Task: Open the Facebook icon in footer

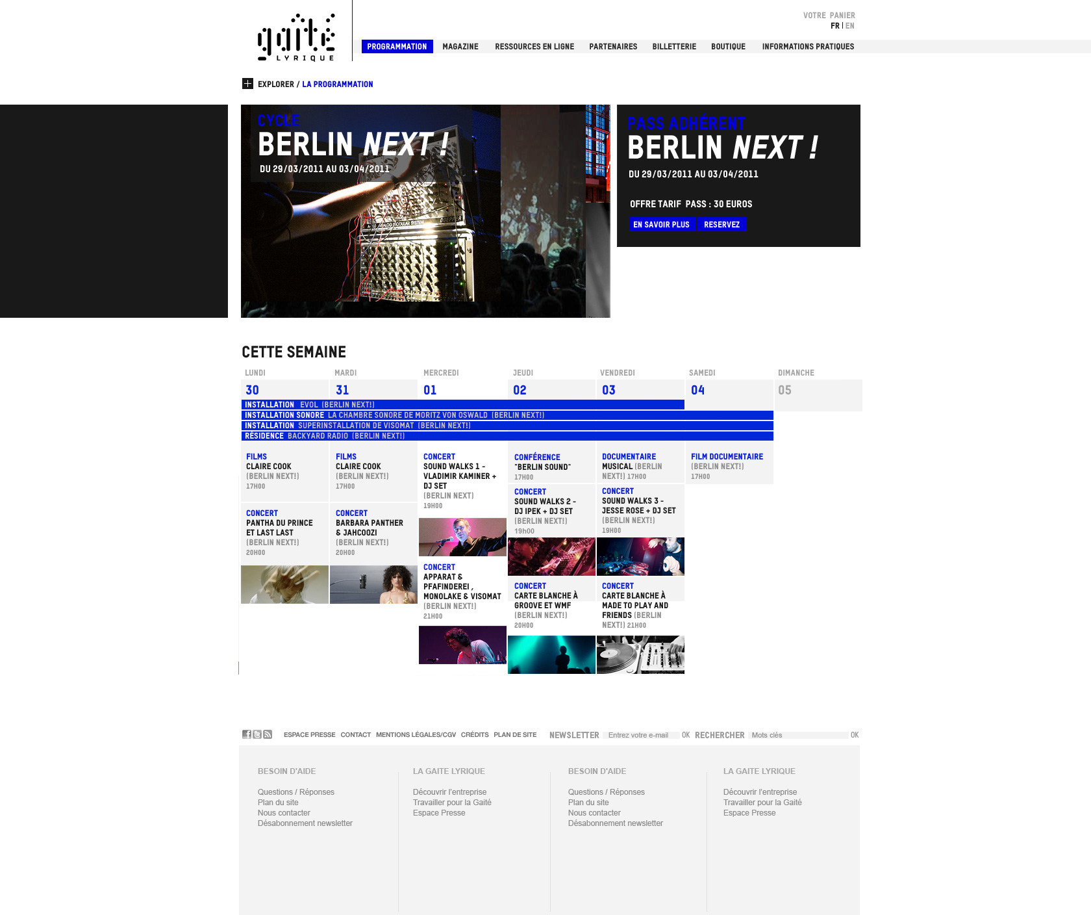Action: point(247,734)
